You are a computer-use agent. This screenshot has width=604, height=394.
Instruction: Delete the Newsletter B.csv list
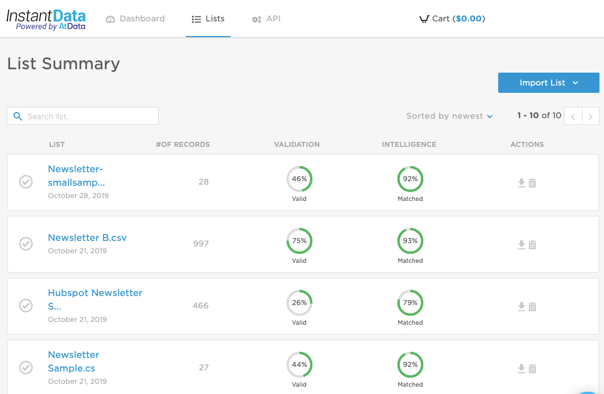coord(533,244)
